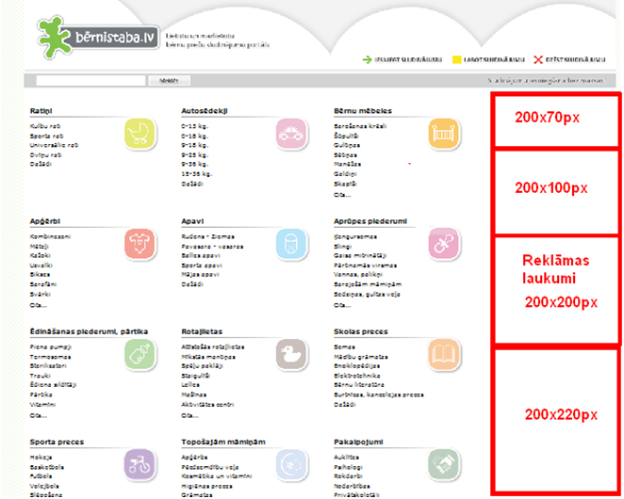This screenshot has height=499, width=624.
Task: Open the Iesniegt sludinājumu link
Action: coord(408,59)
